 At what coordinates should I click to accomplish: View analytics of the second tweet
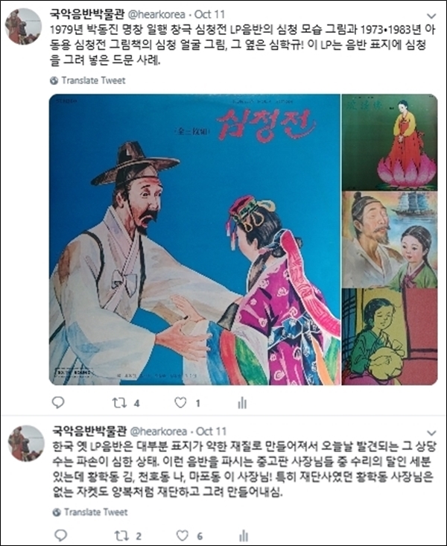(244, 536)
